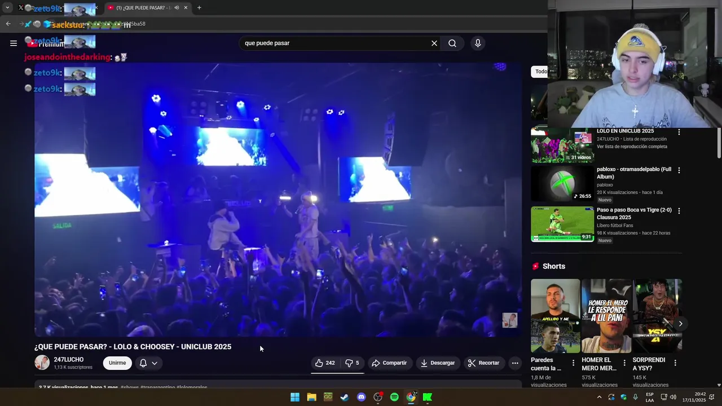The width and height of the screenshot is (722, 406).
Task: Open Steam from the taskbar
Action: [x=345, y=397]
